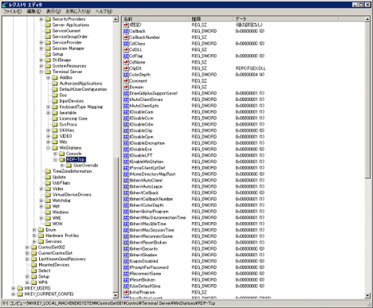This screenshot has width=373, height=308.
Task: Select the Server Applications key
Action: (71, 25)
